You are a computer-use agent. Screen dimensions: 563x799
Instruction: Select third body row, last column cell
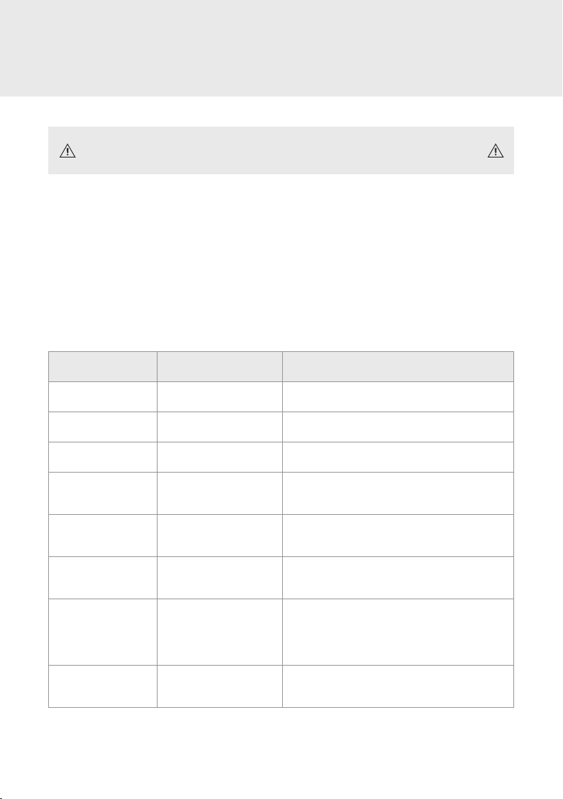398,457
